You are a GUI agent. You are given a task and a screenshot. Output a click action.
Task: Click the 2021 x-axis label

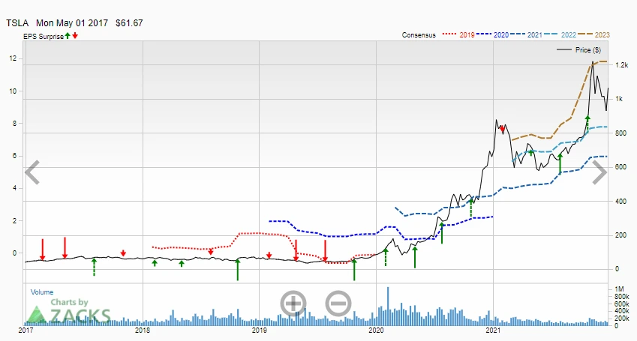point(493,330)
